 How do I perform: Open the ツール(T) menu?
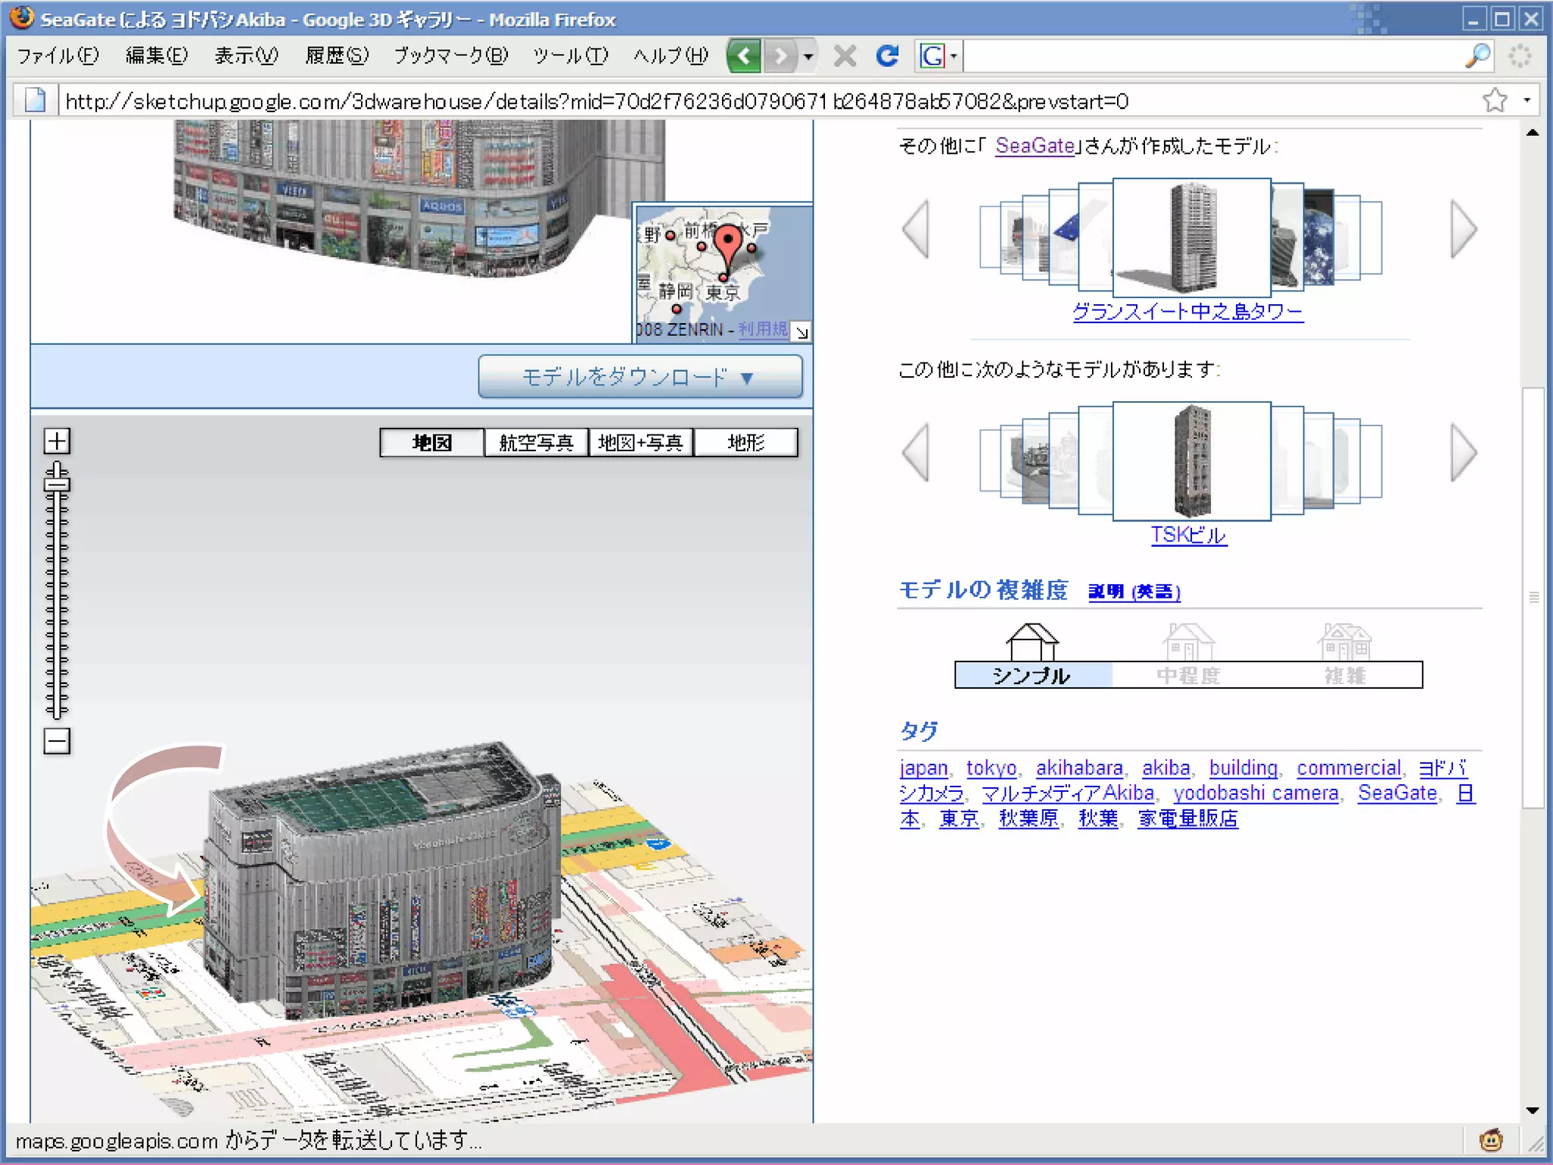tap(570, 56)
